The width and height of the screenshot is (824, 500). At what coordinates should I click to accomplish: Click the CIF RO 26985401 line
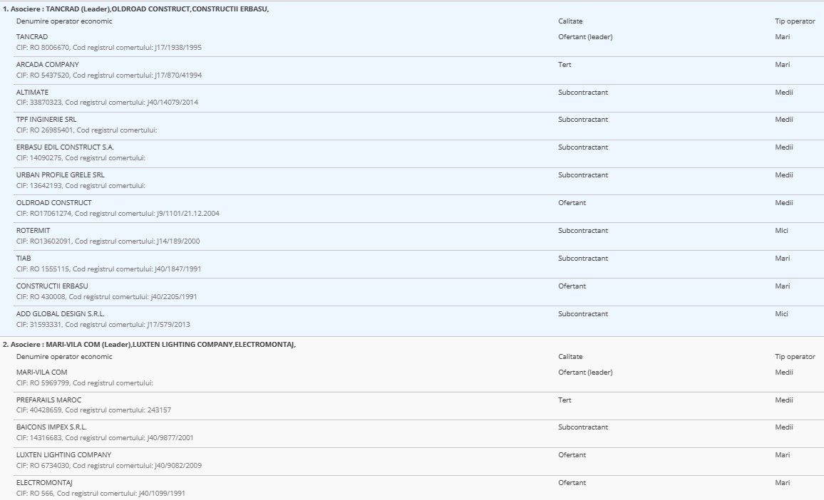click(87, 131)
